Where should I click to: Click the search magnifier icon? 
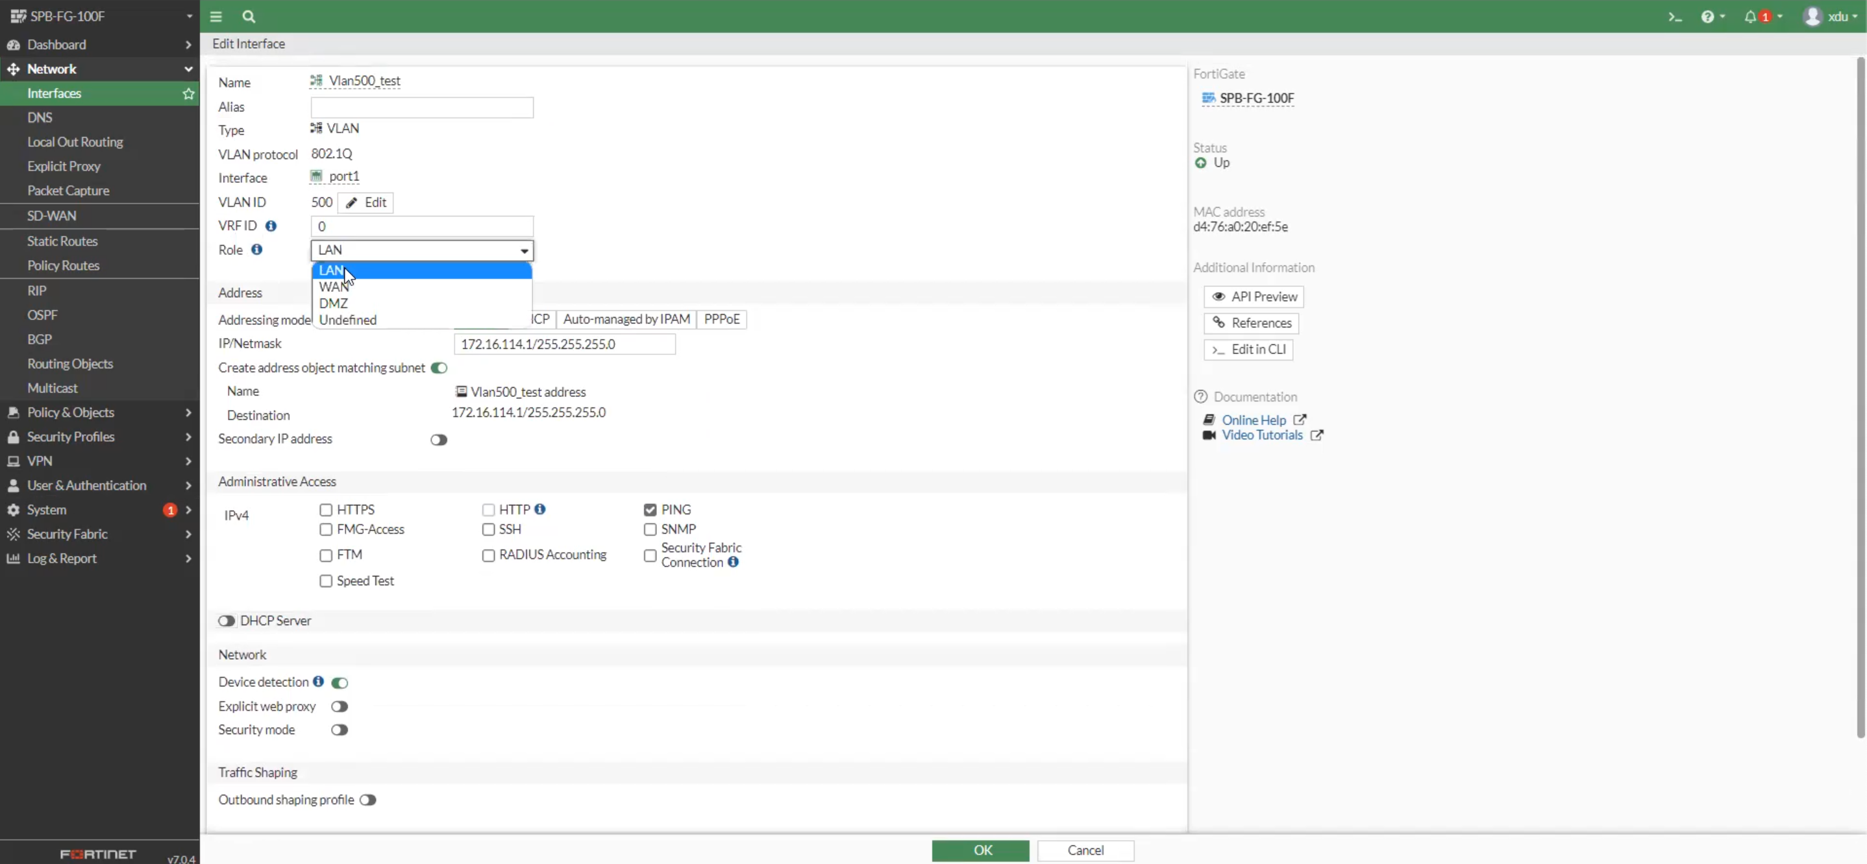tap(249, 17)
